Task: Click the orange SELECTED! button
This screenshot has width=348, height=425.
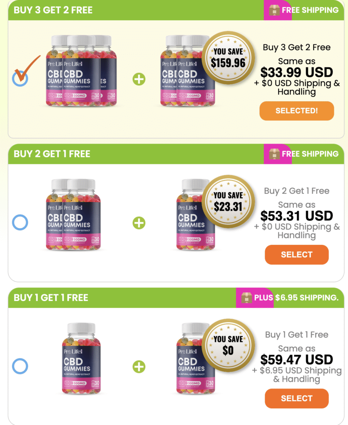Action: point(297,111)
